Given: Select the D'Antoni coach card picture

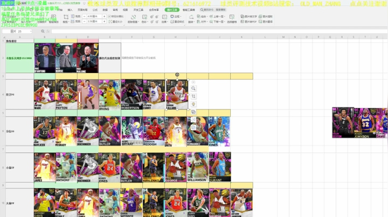Looking at the screenshot, I should (45, 58).
